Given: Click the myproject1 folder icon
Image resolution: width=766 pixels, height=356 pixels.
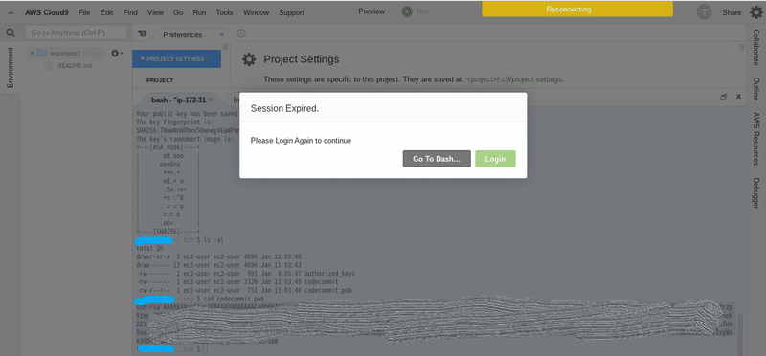Looking at the screenshot, I should tap(42, 54).
